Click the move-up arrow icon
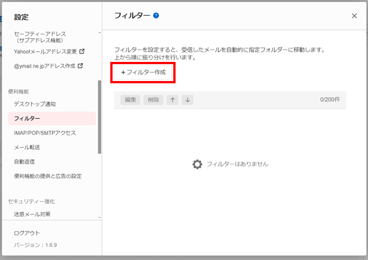Viewport: 368px width, 260px height. pyautogui.click(x=173, y=100)
